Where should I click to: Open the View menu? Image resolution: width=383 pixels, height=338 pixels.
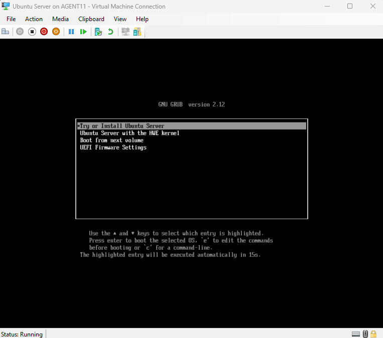click(120, 19)
